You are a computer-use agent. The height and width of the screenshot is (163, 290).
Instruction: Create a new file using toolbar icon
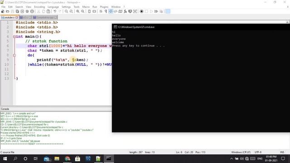point(3,11)
